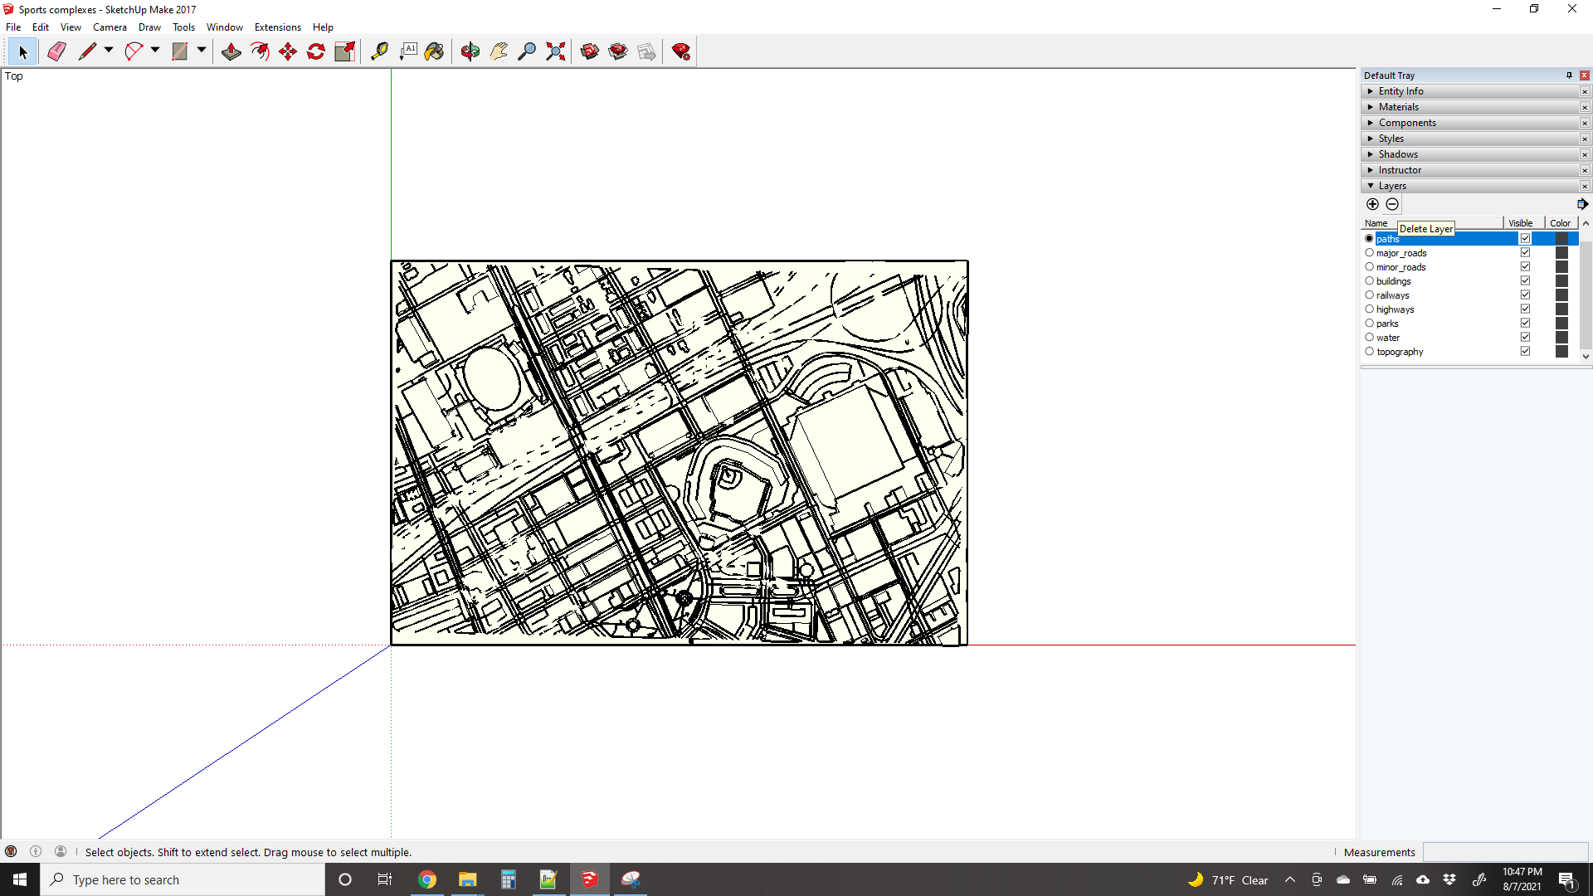Pin the Default Tray

tap(1569, 75)
